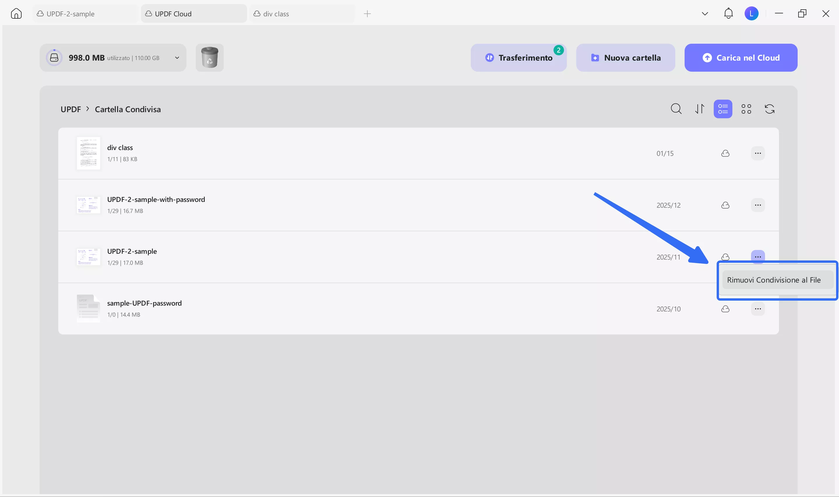This screenshot has height=497, width=839.
Task: Click the refresh sync icon
Action: click(x=769, y=109)
